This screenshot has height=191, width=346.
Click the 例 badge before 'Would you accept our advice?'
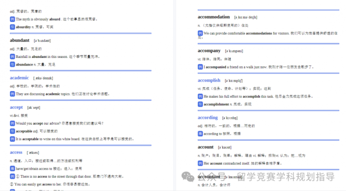[13, 123]
